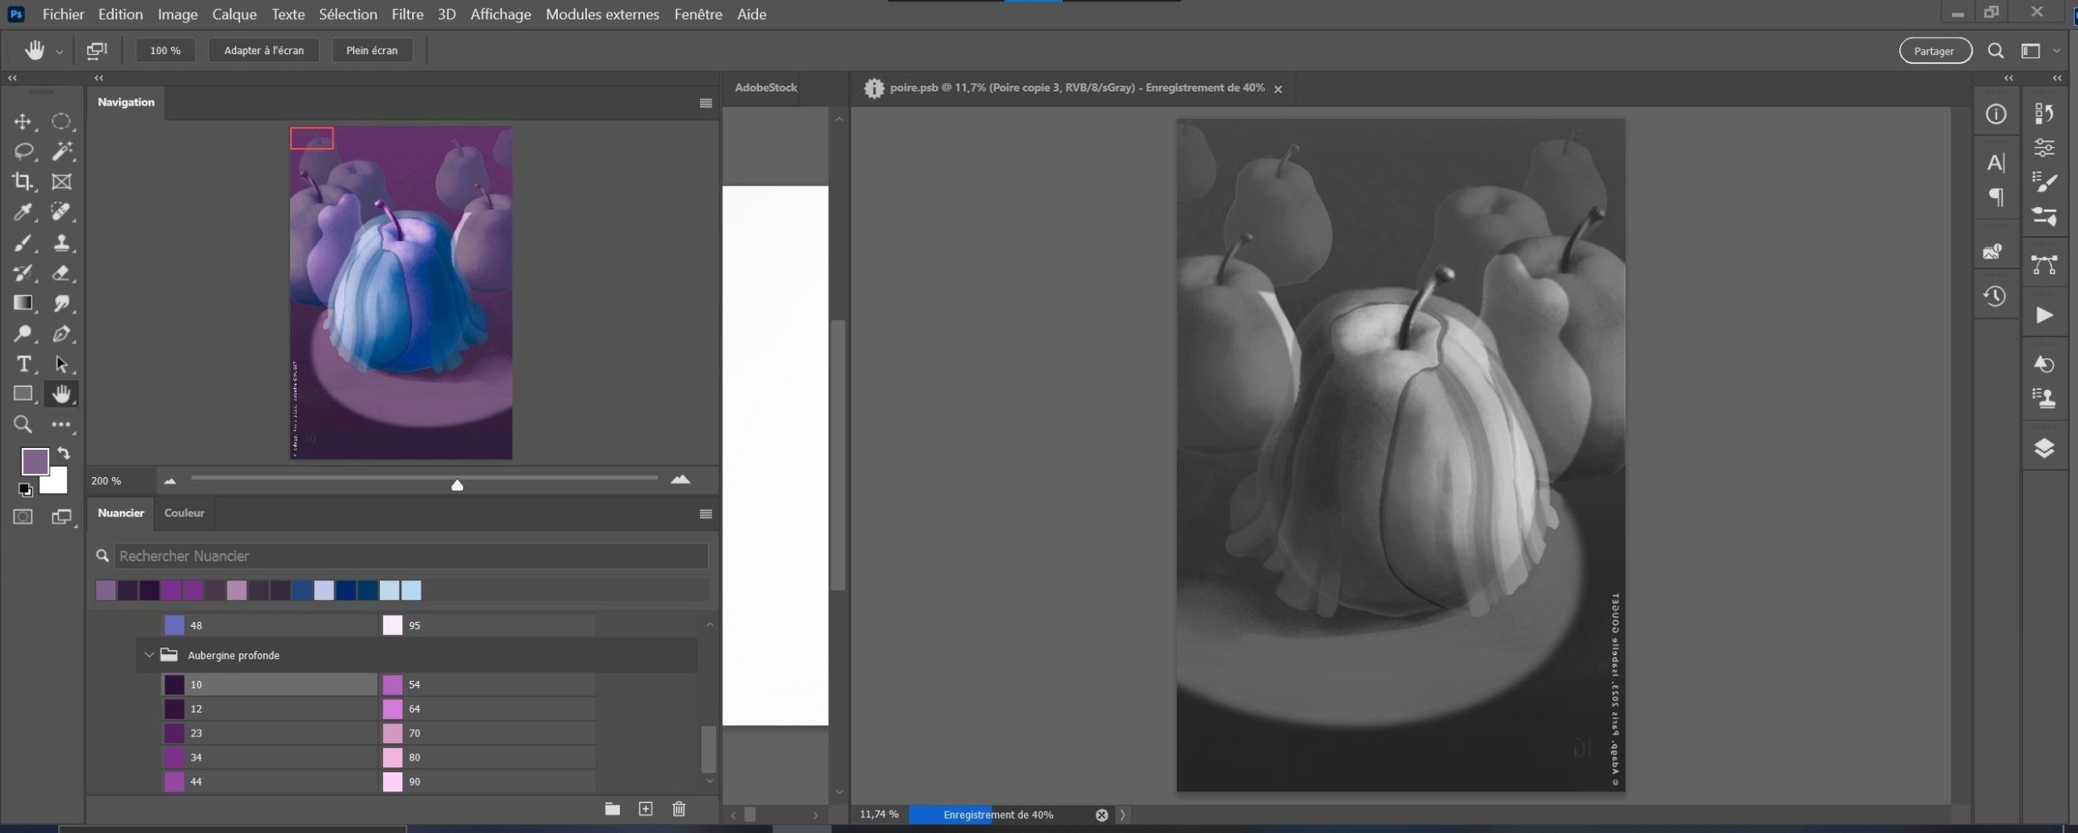Select the Crop tool
Viewport: 2078px width, 833px height.
click(22, 181)
